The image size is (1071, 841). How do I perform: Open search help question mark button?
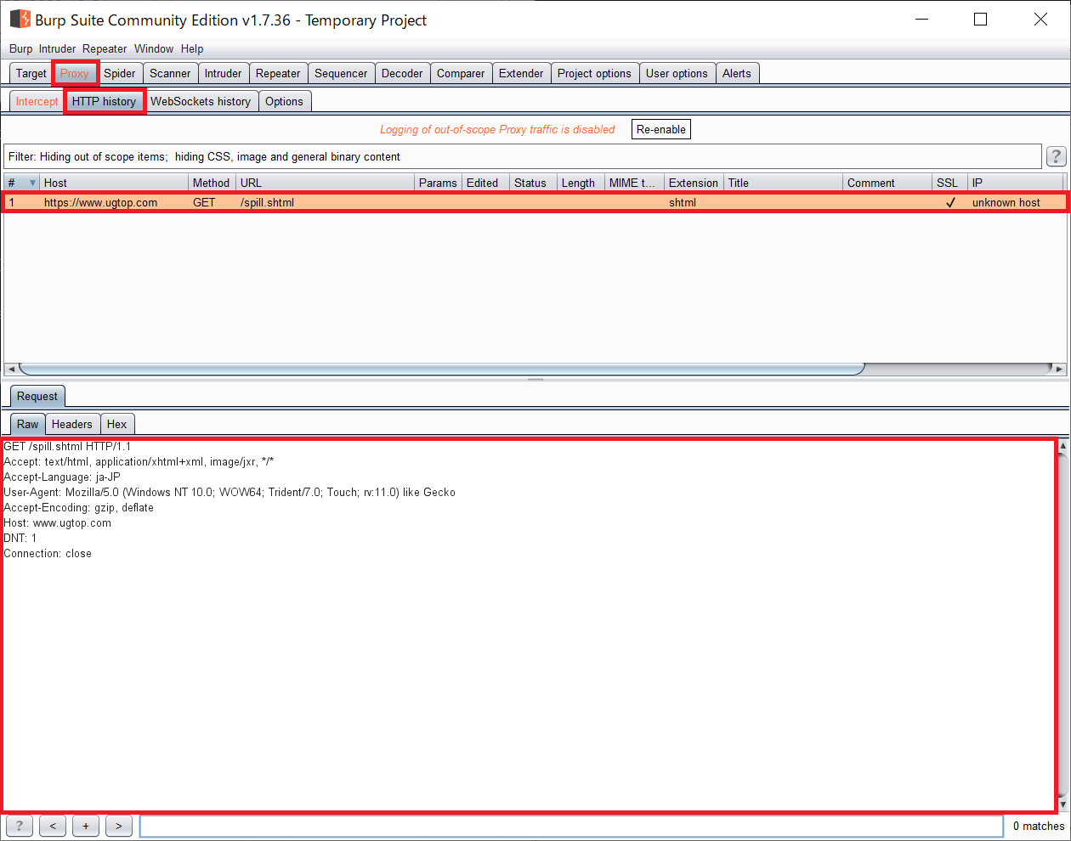(19, 826)
